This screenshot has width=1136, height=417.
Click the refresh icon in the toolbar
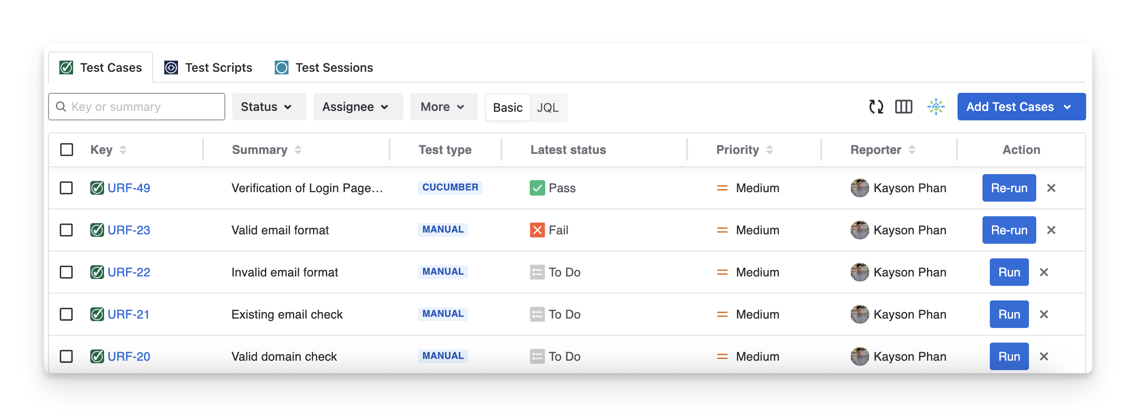pyautogui.click(x=876, y=107)
